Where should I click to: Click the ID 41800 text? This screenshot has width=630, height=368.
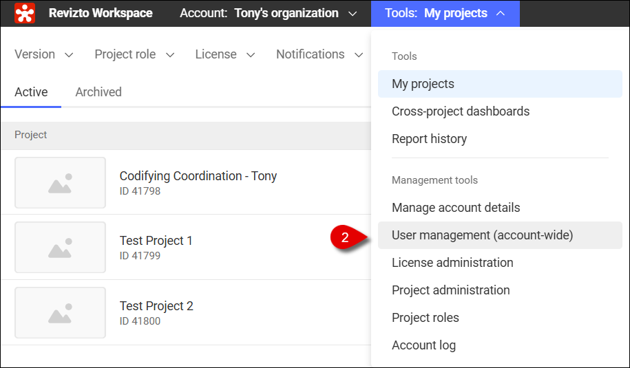[140, 321]
